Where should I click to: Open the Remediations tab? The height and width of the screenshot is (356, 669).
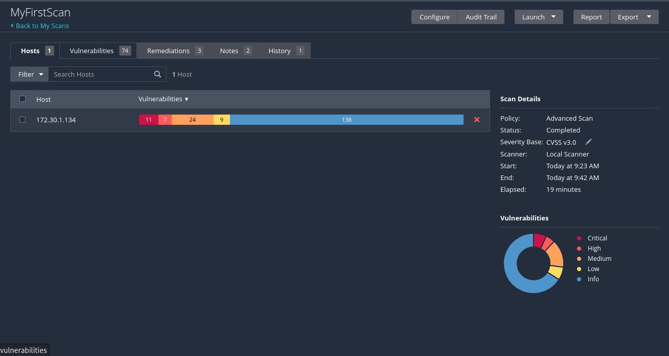173,51
